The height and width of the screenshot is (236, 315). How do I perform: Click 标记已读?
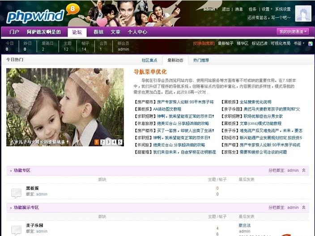[260, 43]
